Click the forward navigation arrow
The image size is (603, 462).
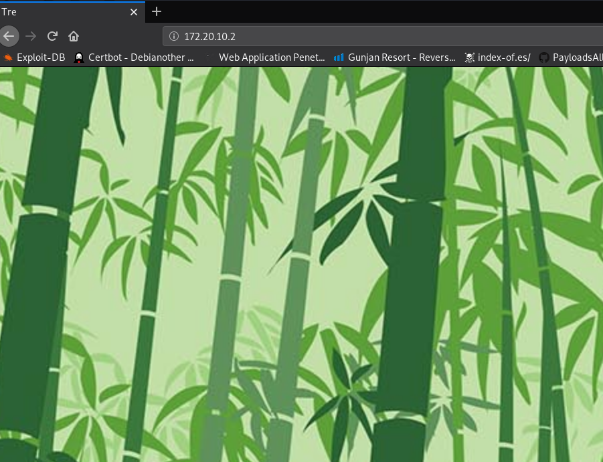tap(31, 36)
